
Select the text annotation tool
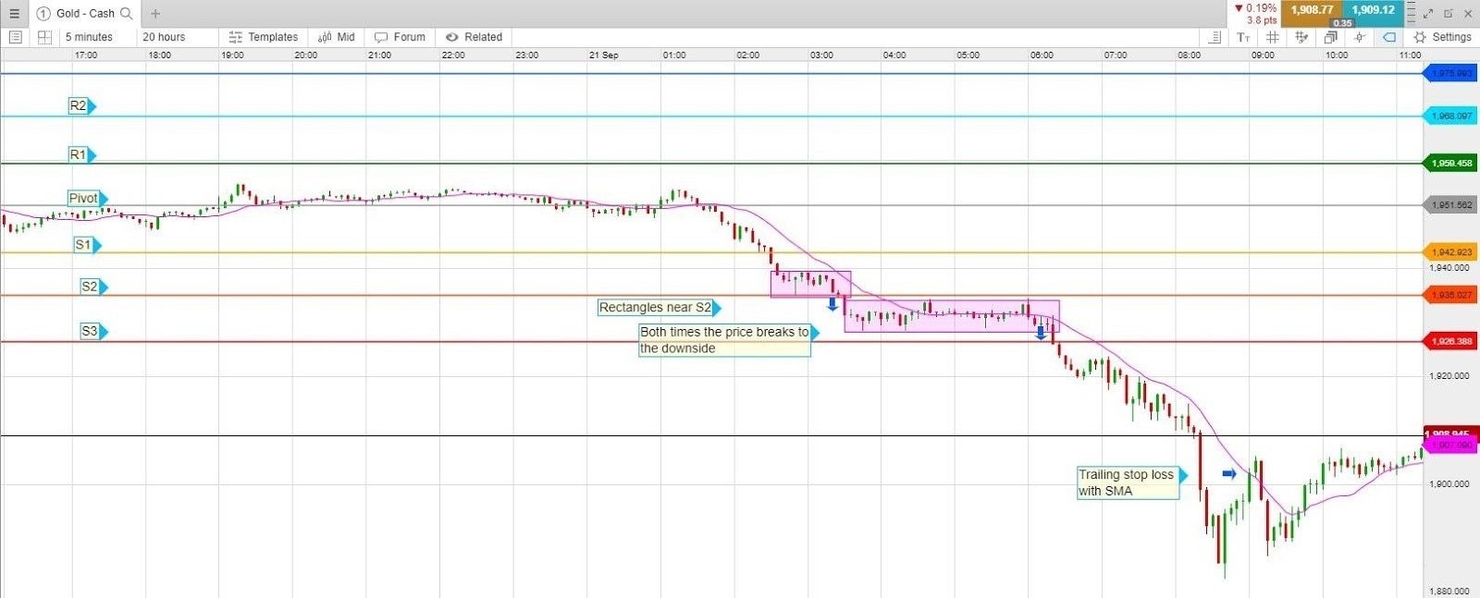coord(1243,37)
